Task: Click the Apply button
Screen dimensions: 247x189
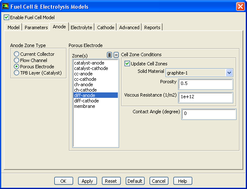Action: [87, 181]
